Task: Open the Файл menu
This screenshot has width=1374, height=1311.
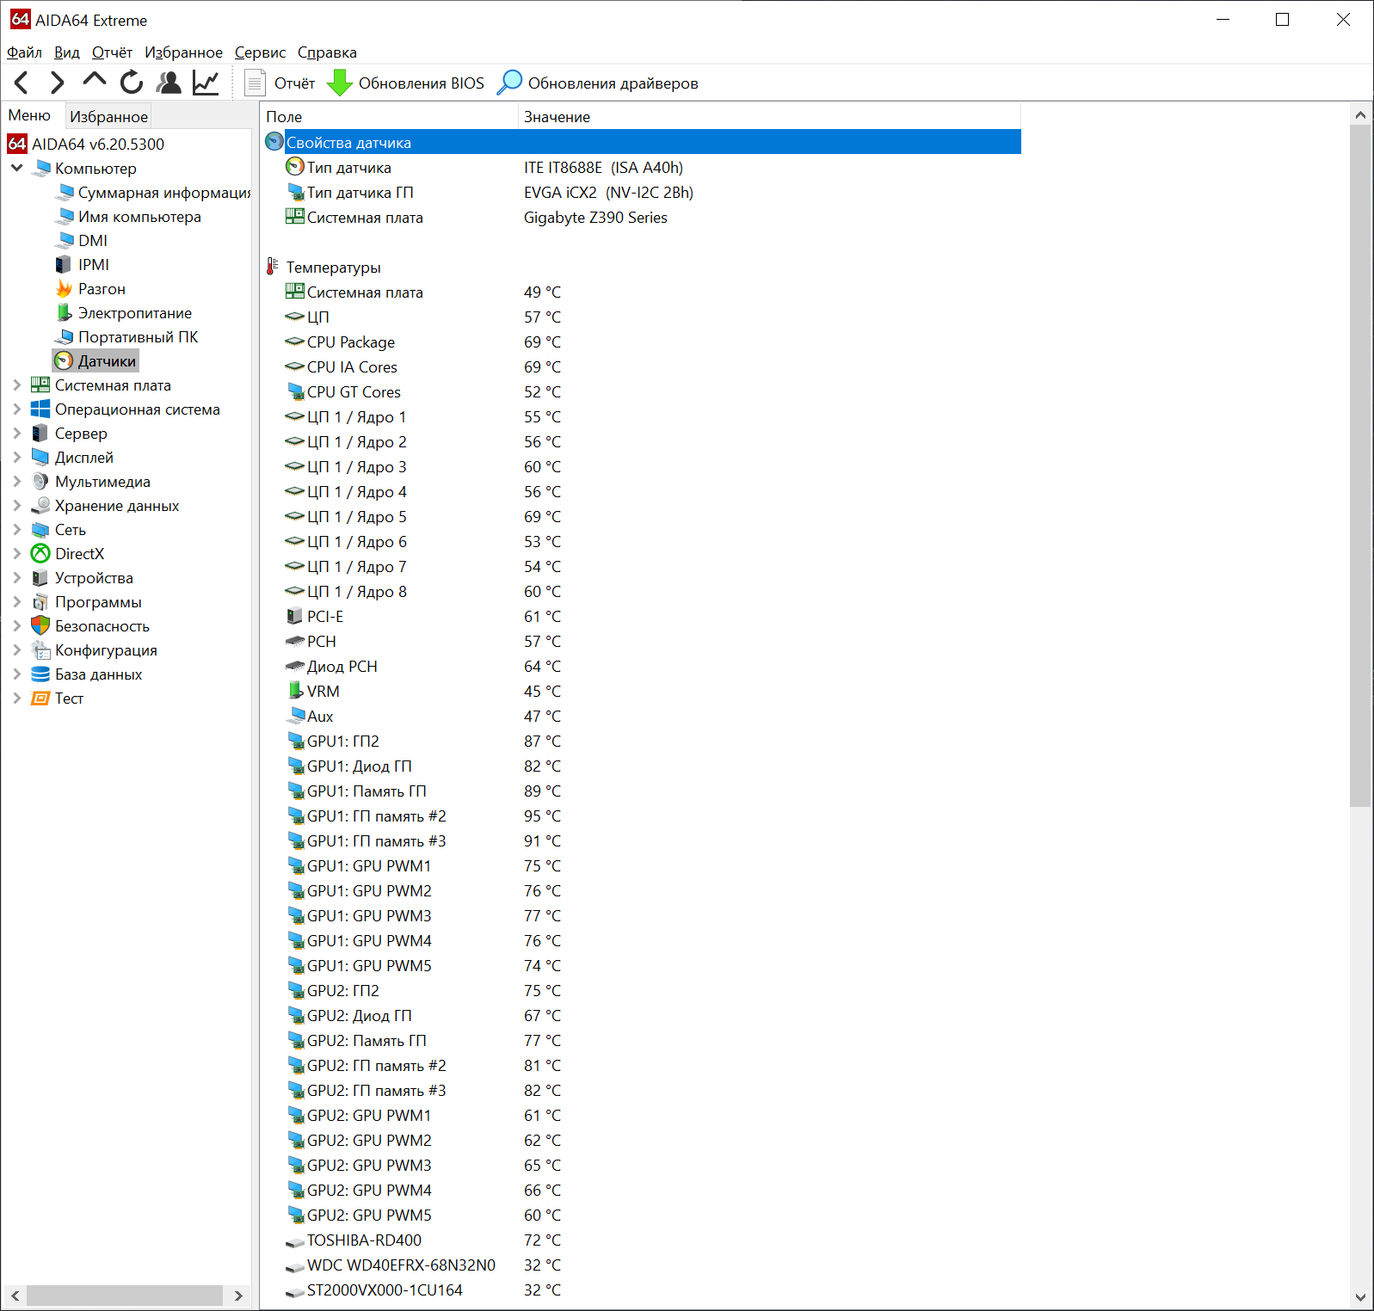Action: tap(24, 52)
